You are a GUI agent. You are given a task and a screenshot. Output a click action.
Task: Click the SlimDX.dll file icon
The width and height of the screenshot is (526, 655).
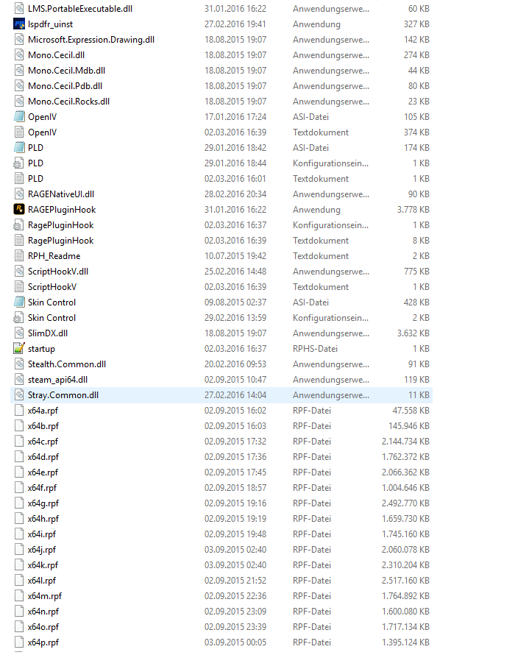(x=19, y=333)
